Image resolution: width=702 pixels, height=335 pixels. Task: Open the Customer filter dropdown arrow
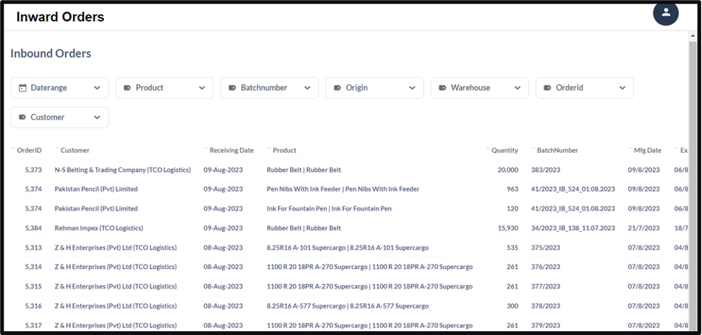click(97, 118)
